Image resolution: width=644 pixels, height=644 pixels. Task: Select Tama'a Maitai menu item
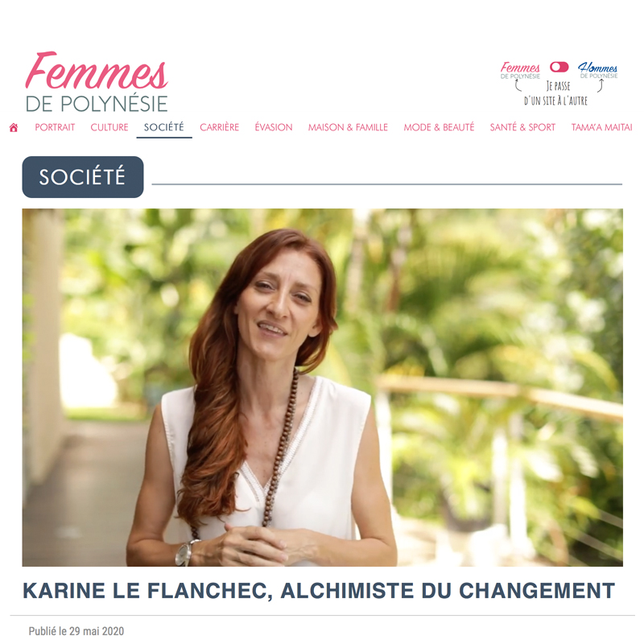pyautogui.click(x=601, y=127)
